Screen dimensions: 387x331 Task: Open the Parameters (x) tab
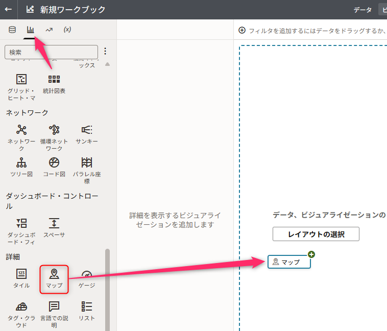[x=67, y=30]
